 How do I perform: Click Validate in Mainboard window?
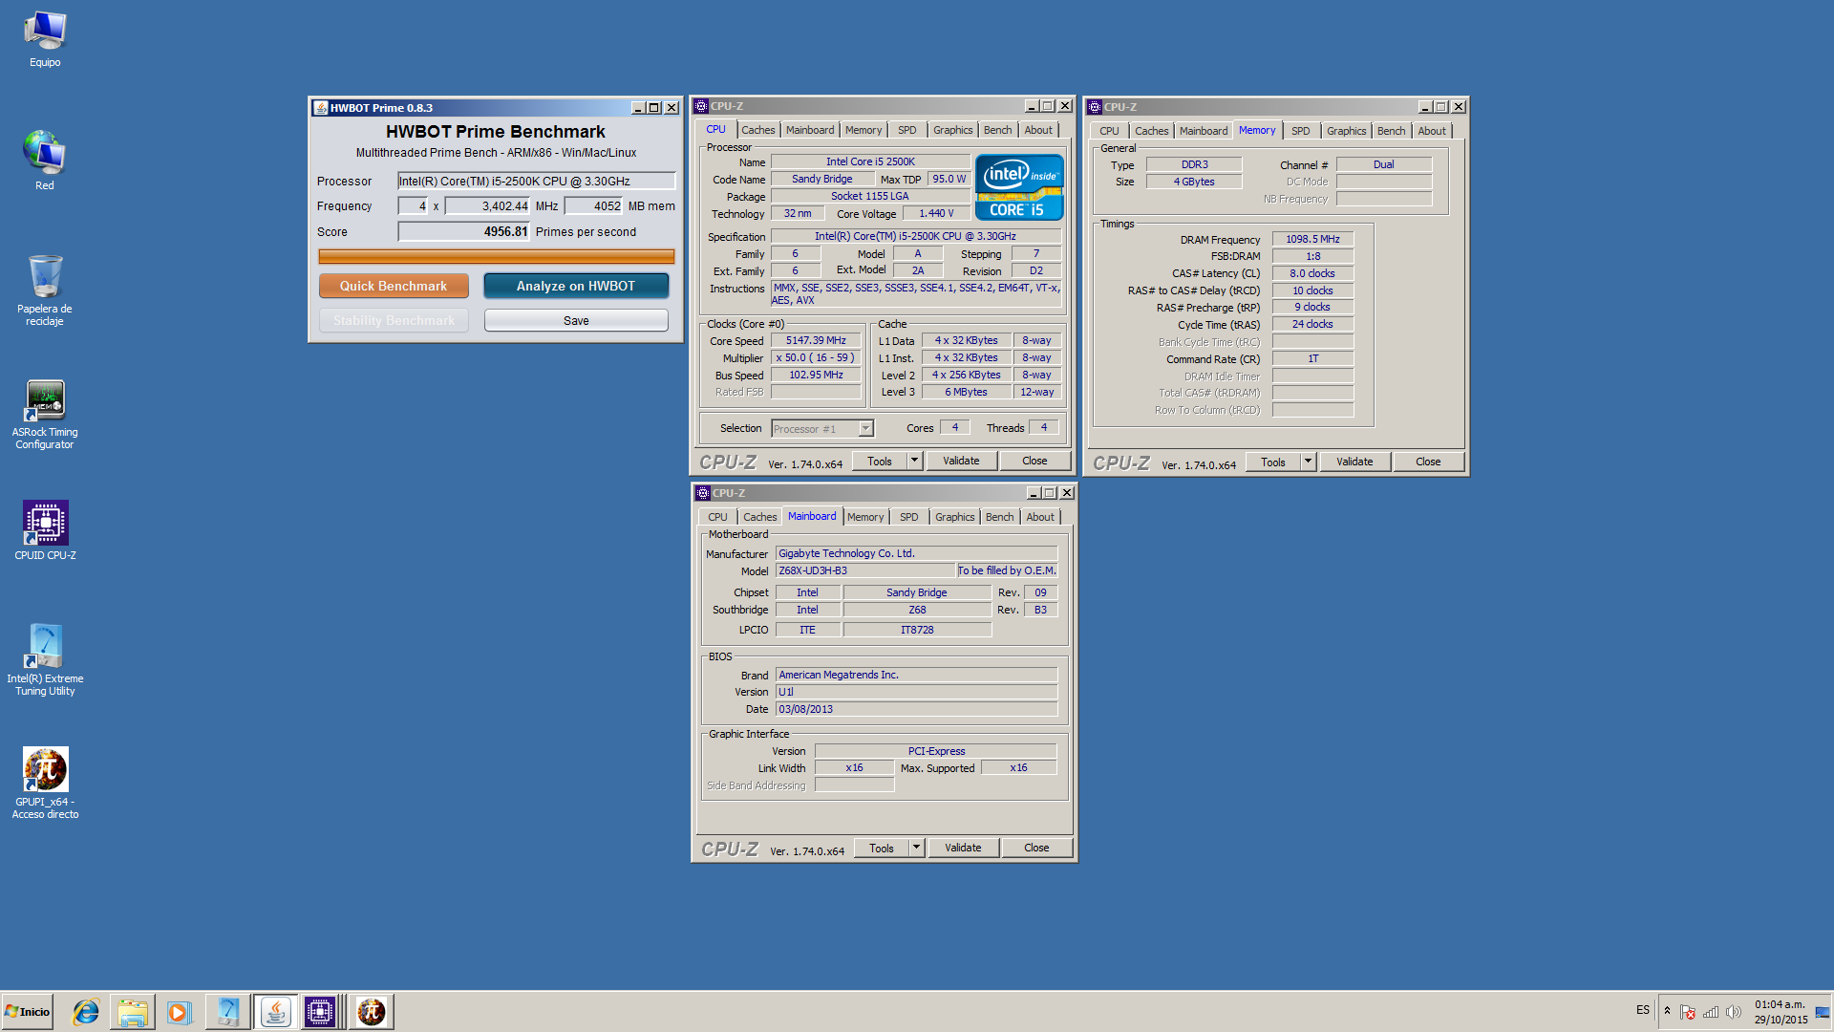tap(963, 848)
